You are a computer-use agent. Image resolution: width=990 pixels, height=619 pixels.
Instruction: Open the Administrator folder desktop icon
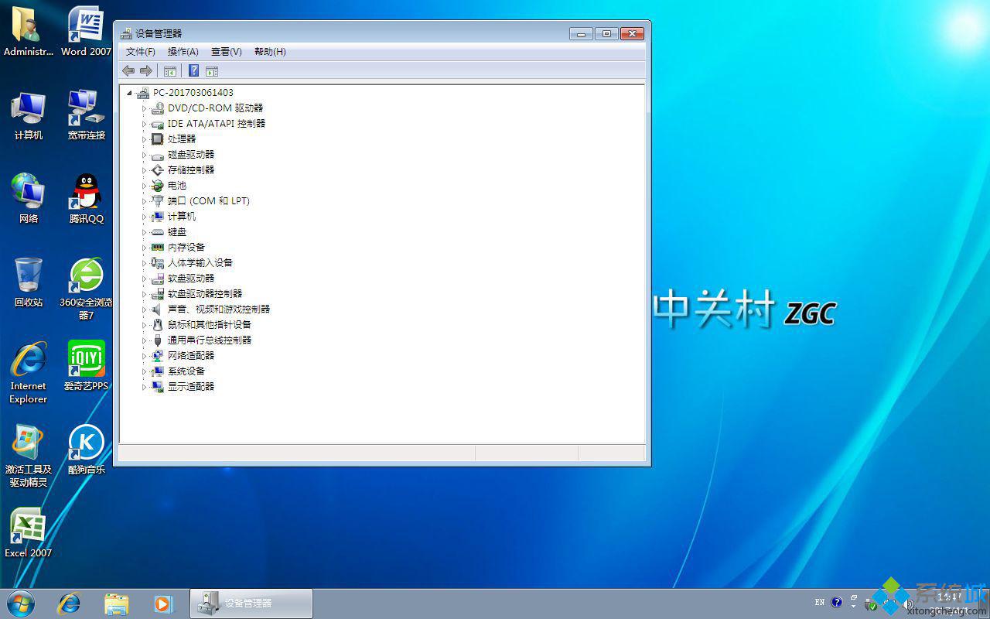pyautogui.click(x=28, y=31)
